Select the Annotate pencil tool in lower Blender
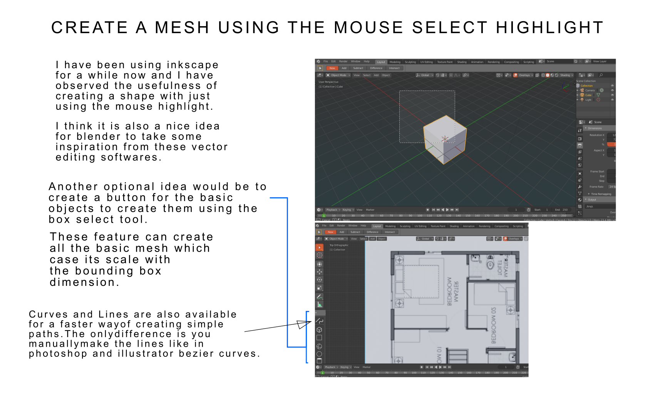The width and height of the screenshot is (655, 398). pyautogui.click(x=320, y=297)
